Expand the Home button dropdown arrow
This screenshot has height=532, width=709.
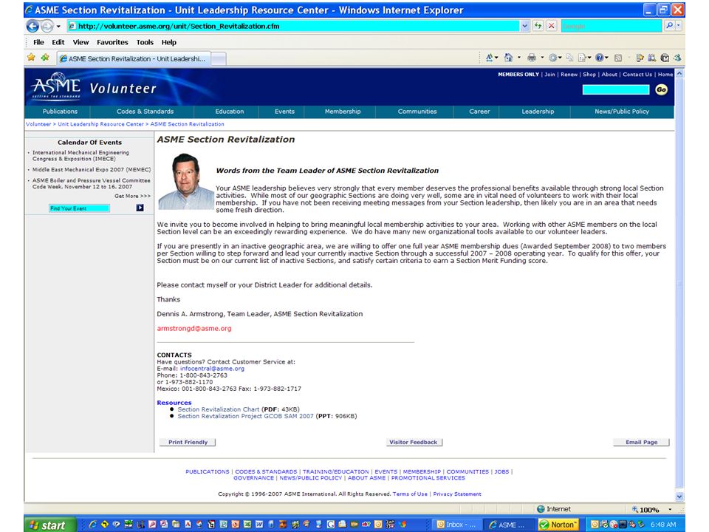pyautogui.click(x=518, y=58)
